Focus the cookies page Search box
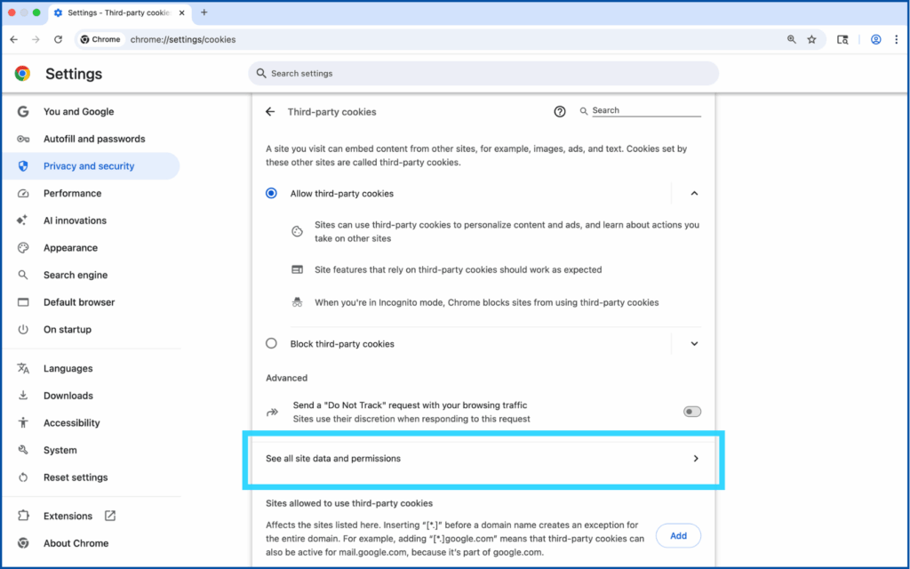 point(645,111)
